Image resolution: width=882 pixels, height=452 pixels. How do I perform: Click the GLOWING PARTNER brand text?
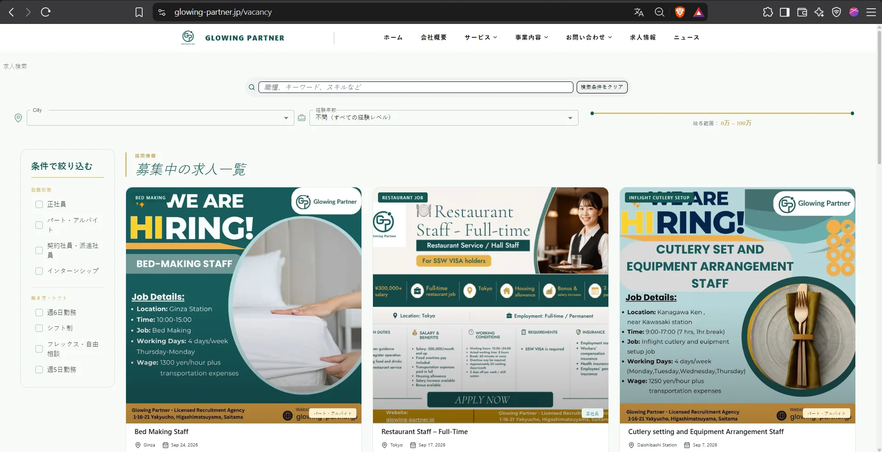tap(245, 38)
